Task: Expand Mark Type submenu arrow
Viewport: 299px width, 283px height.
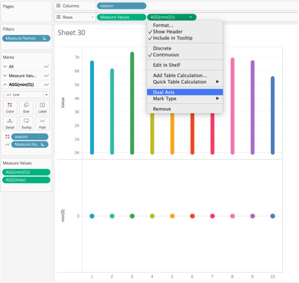Action: coord(218,98)
